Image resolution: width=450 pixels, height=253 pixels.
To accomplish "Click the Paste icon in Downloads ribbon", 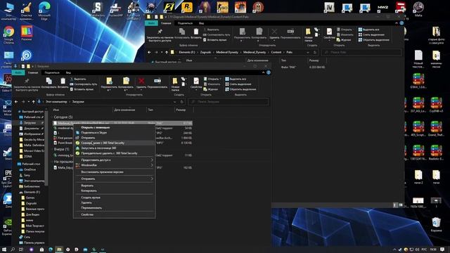I will click(x=63, y=82).
